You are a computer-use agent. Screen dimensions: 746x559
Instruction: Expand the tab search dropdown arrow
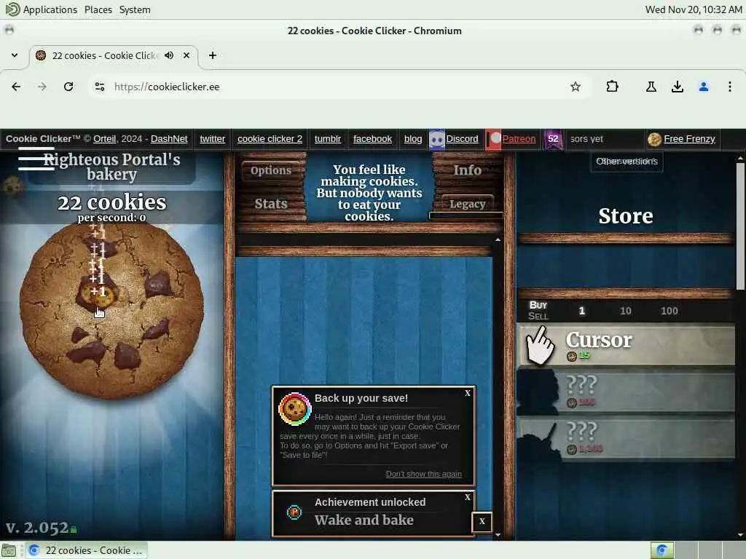pos(15,55)
